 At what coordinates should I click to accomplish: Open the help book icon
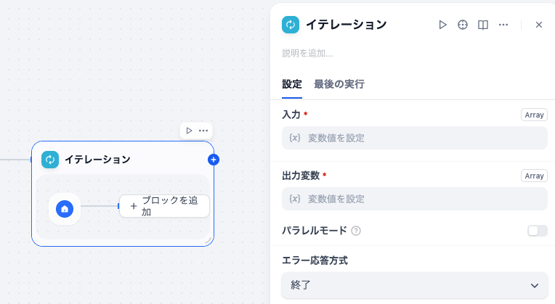[x=483, y=25]
